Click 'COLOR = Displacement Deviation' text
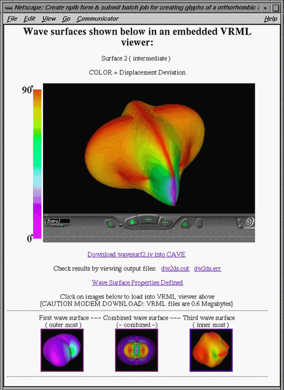This screenshot has width=284, height=390. pos(137,73)
